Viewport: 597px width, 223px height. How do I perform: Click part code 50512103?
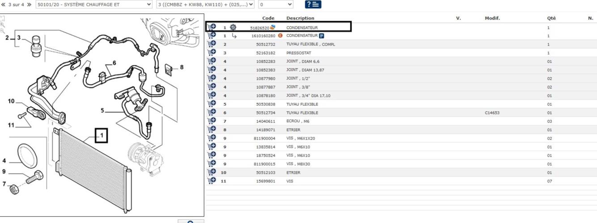(x=266, y=173)
